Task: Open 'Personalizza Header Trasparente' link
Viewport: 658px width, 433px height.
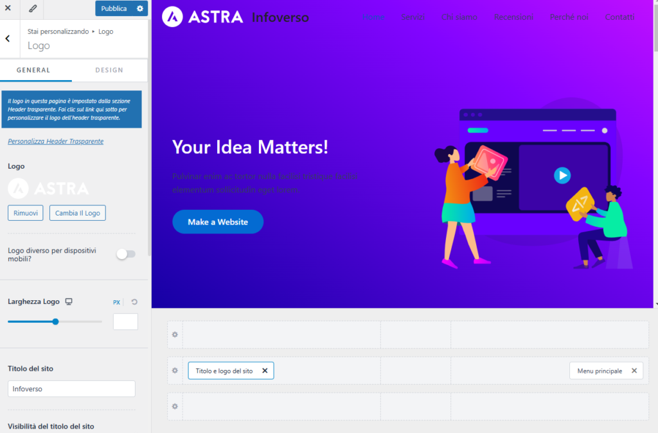Action: click(55, 141)
